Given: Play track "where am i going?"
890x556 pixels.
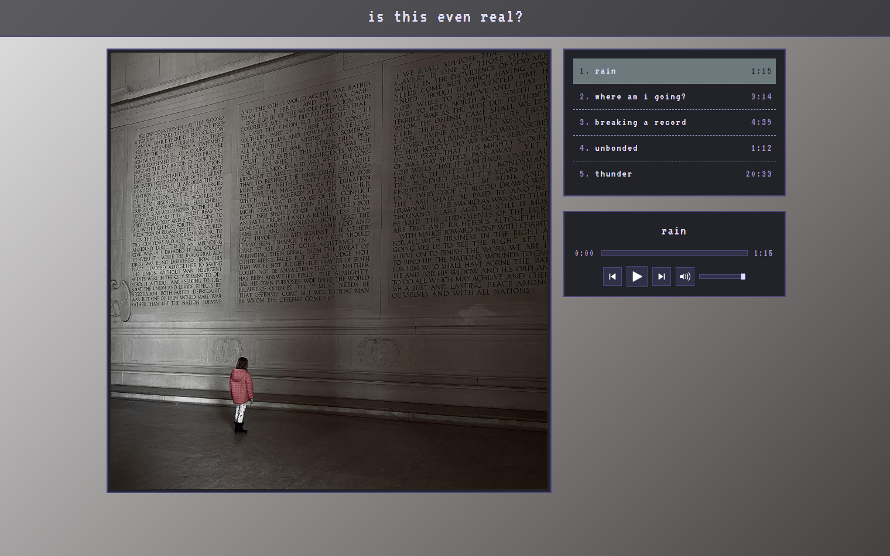Looking at the screenshot, I should click(640, 97).
